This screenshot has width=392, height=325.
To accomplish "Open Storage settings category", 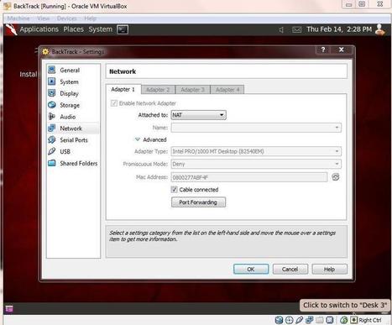I will 73,105.
